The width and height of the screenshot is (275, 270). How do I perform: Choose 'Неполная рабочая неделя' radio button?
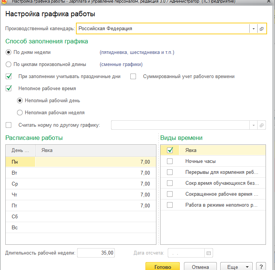click(x=20, y=113)
